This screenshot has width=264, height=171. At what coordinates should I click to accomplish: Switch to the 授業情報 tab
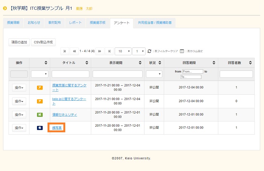(x=13, y=23)
